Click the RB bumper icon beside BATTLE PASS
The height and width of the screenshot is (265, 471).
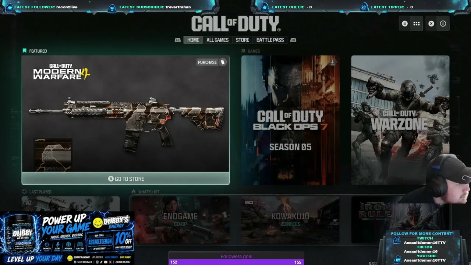coord(293,40)
